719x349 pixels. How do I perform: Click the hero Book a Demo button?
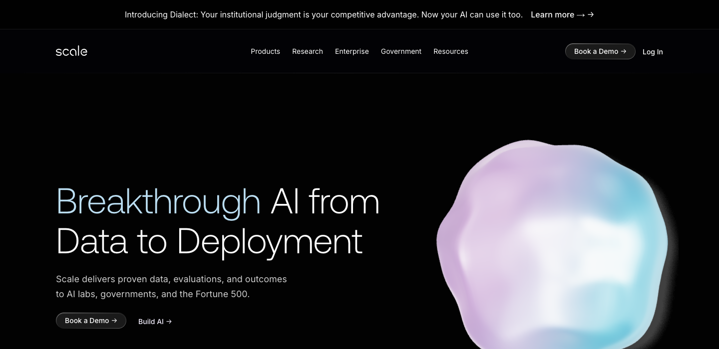91,321
